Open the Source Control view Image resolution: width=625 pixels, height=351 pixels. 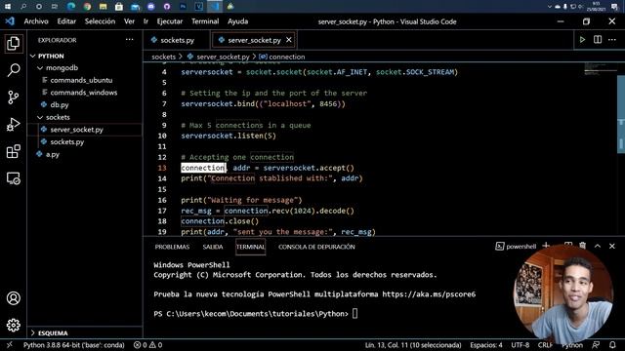coord(13,97)
